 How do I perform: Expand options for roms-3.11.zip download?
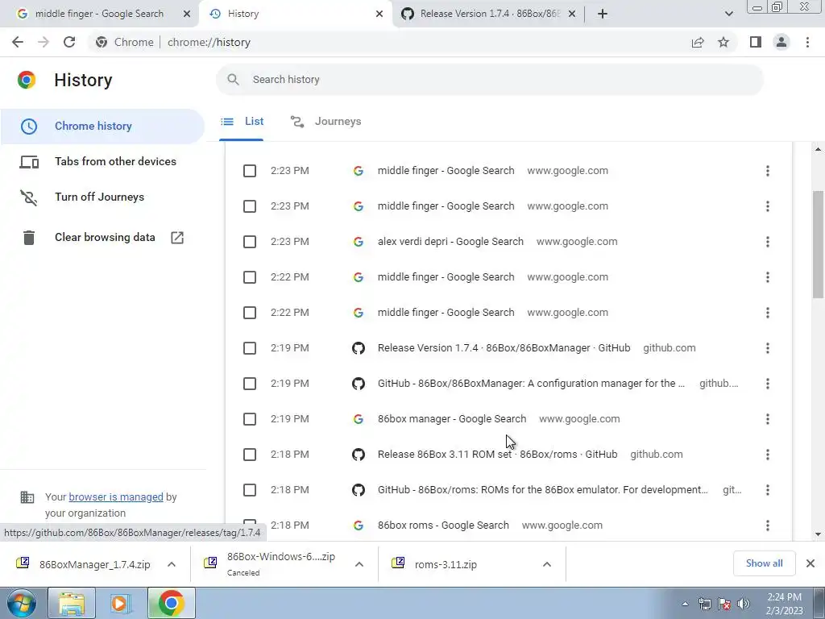pos(547,564)
